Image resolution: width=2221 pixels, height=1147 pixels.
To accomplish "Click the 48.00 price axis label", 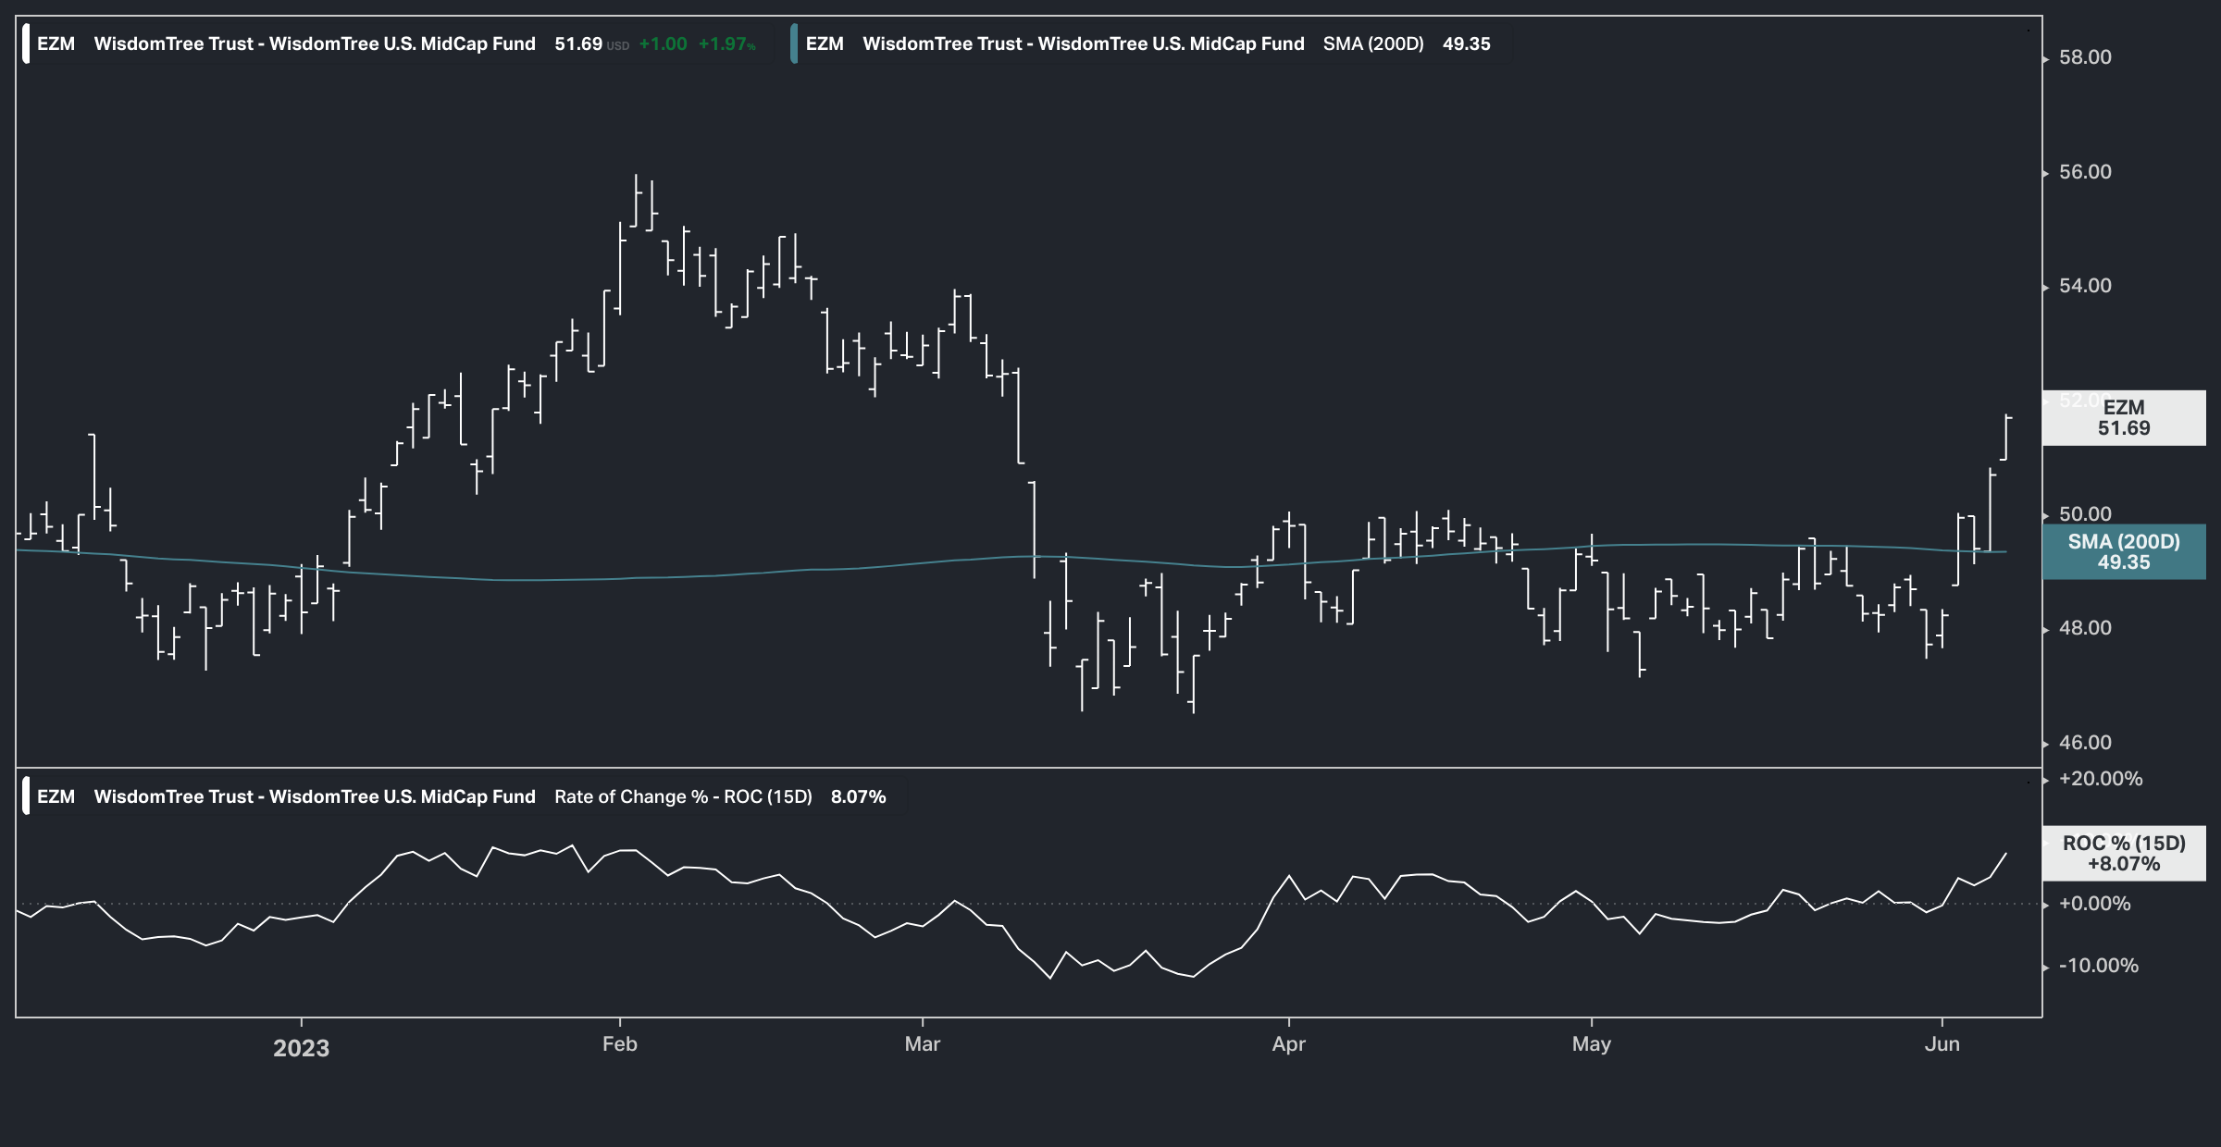I will 2085,628.
